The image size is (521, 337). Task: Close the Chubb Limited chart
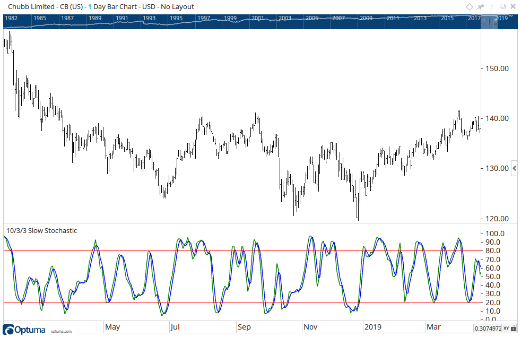pyautogui.click(x=513, y=6)
